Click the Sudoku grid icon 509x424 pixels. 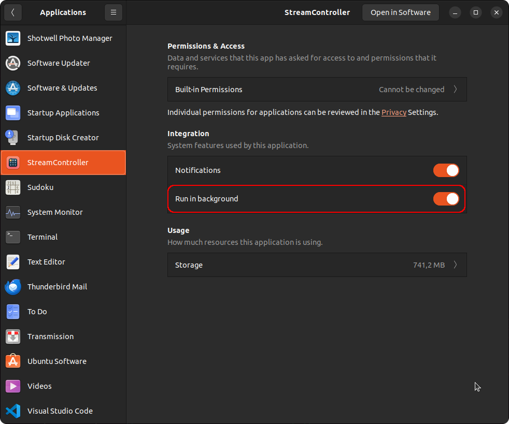coord(13,187)
